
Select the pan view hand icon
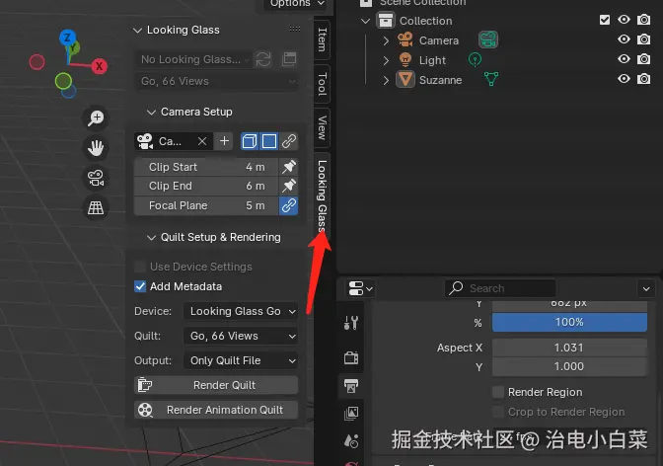[96, 148]
